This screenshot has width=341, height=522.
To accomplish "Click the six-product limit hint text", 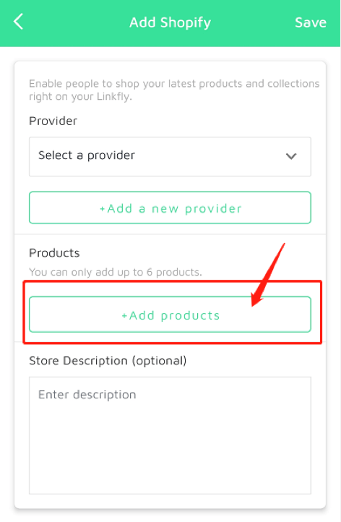I will [116, 273].
